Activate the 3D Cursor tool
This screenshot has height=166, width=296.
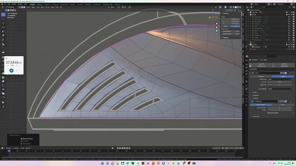pos(3,18)
